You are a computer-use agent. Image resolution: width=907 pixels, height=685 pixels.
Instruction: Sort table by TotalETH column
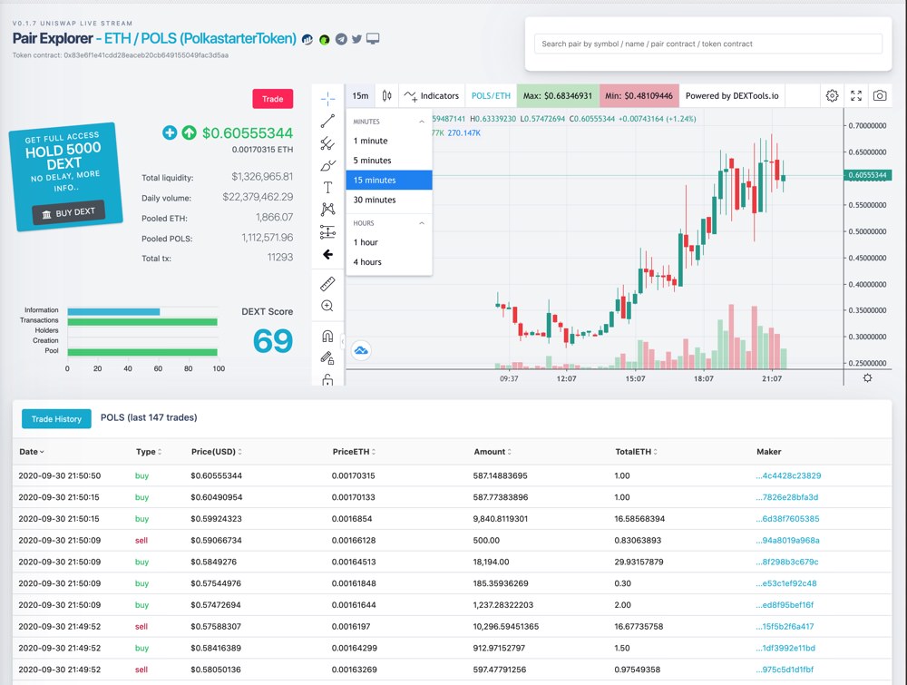tap(637, 452)
